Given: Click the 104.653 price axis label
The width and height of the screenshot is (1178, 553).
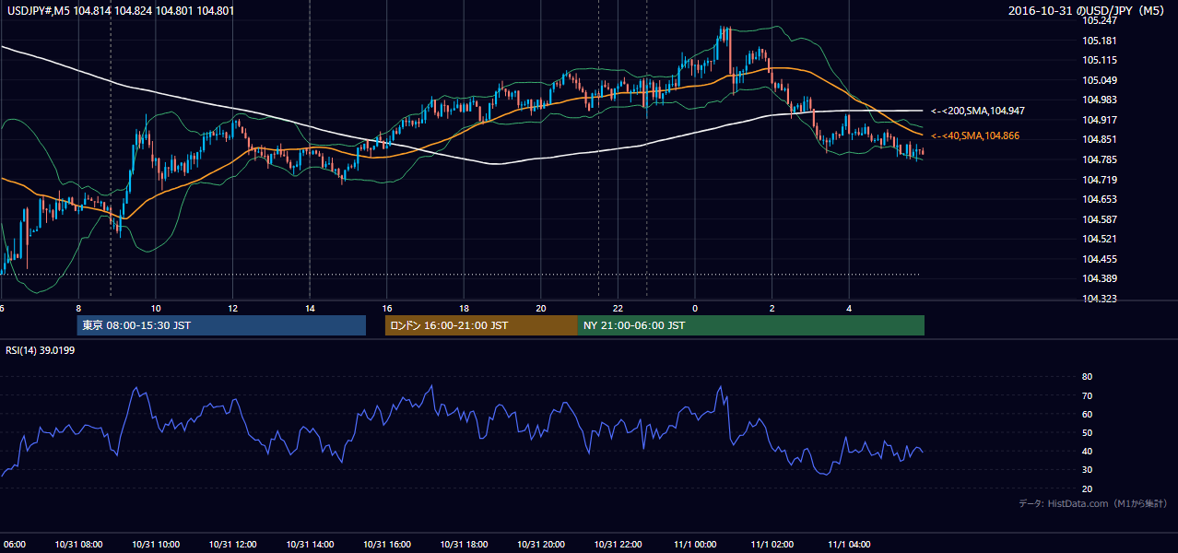Looking at the screenshot, I should click(1099, 199).
